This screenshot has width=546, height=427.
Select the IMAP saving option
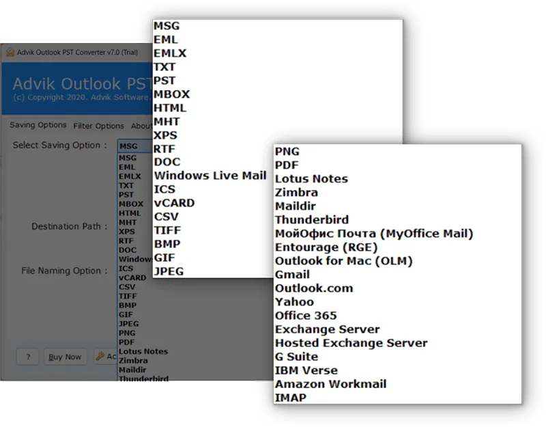tap(291, 398)
